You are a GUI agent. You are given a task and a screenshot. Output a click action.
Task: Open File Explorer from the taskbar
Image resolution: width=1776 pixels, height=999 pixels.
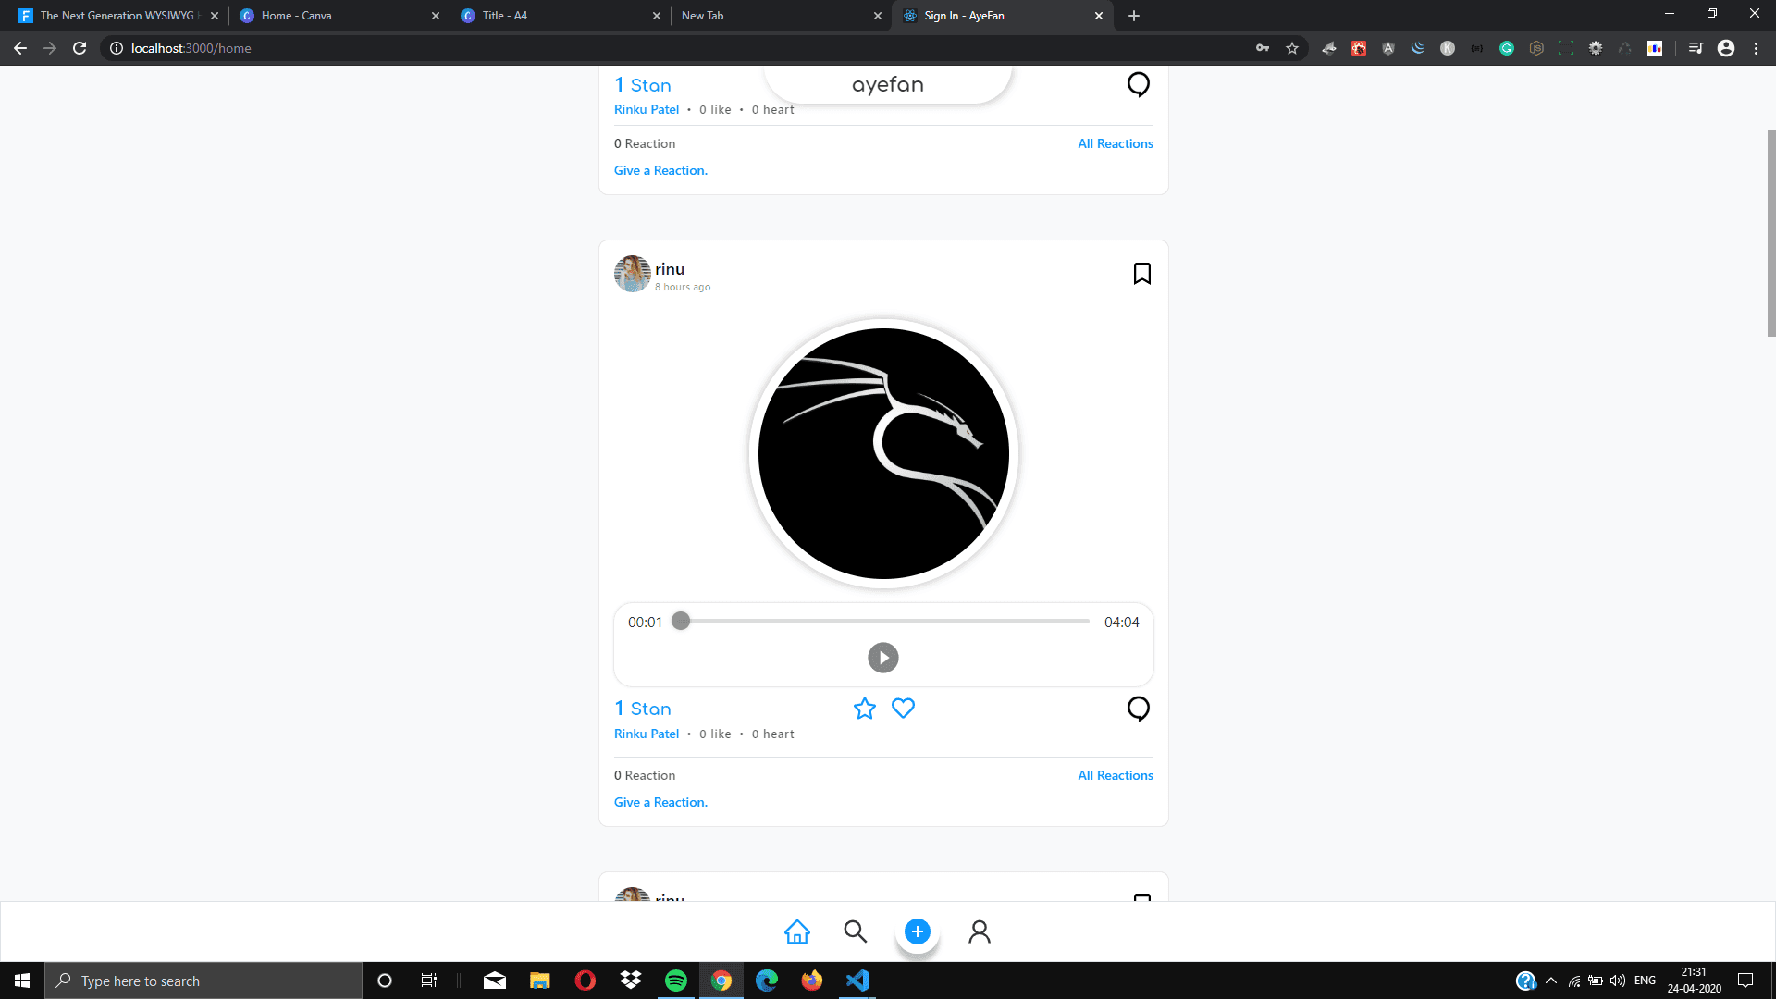point(540,980)
